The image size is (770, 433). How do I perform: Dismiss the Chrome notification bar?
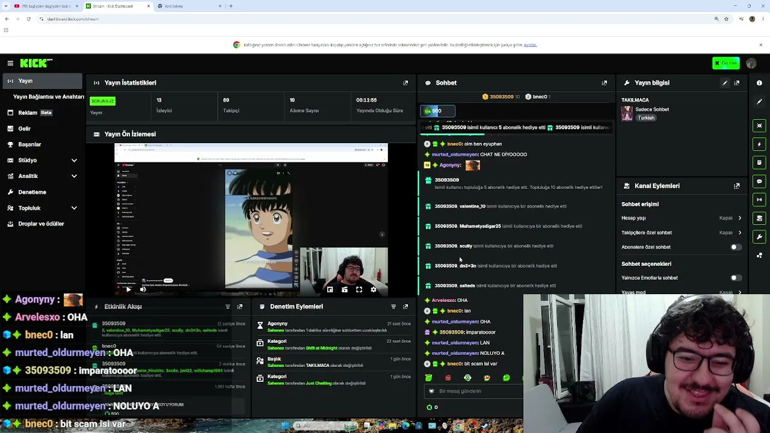click(760, 45)
